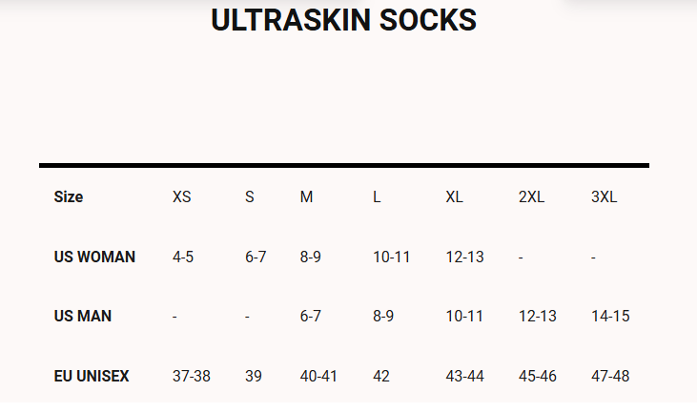Select the Size row label
Viewport: 697px width, 412px height.
point(69,197)
